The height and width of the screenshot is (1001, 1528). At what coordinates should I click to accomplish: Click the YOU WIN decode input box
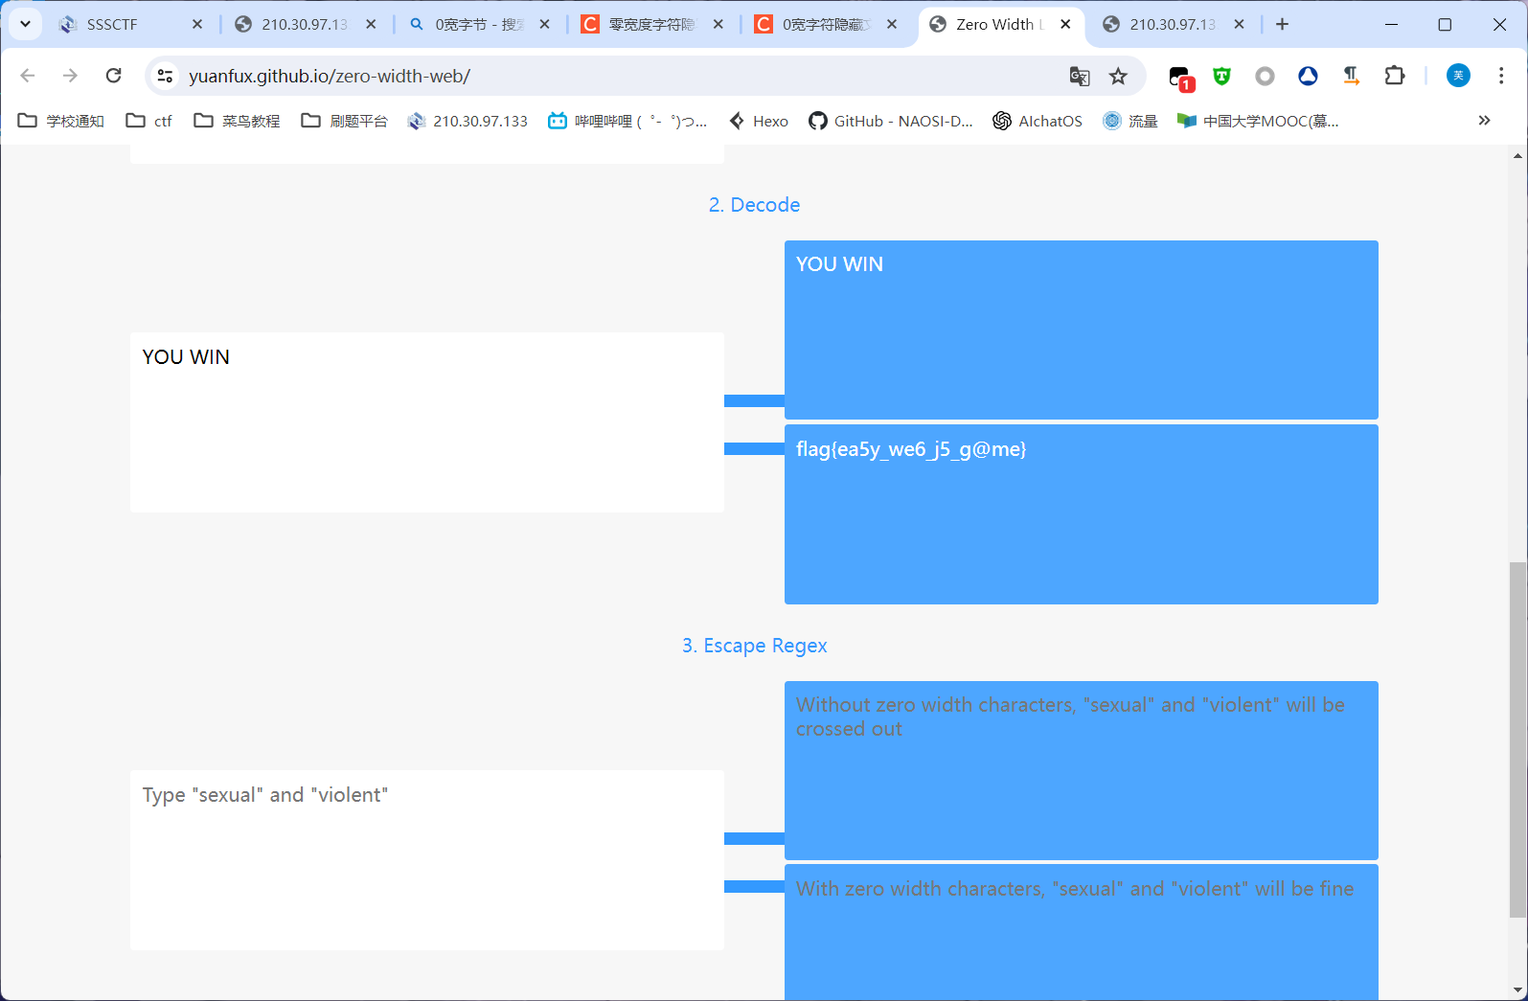pos(426,421)
